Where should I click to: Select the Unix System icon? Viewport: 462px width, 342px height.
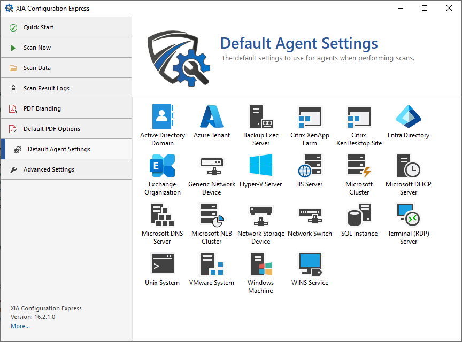pos(163,269)
